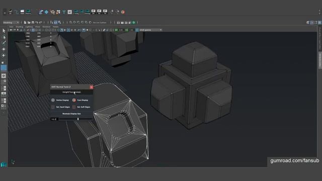Click Sel. Soft Edges button

coord(82,107)
